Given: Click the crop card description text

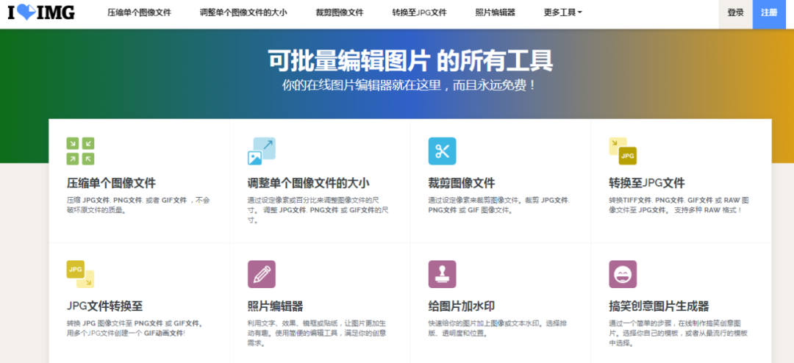Looking at the screenshot, I should click(x=498, y=205).
